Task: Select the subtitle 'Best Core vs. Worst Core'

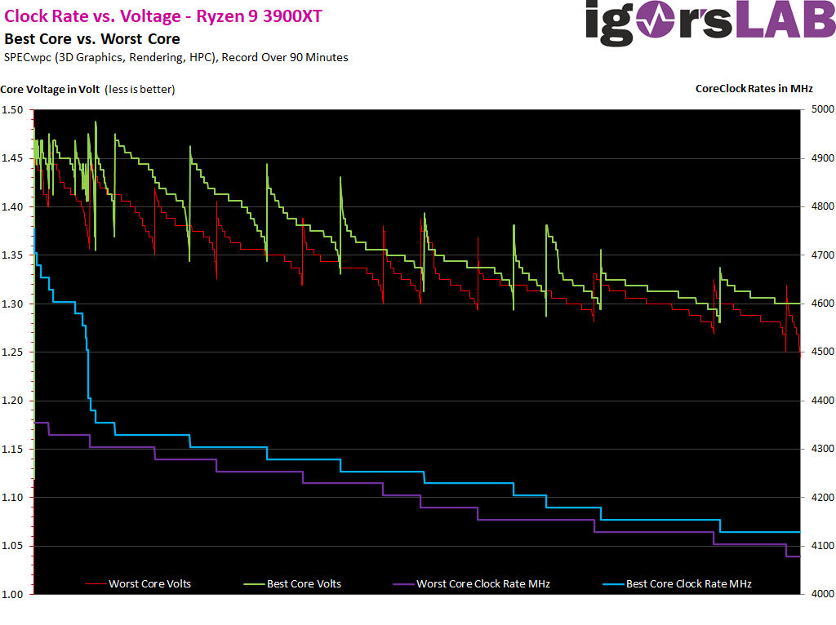Action: click(92, 39)
